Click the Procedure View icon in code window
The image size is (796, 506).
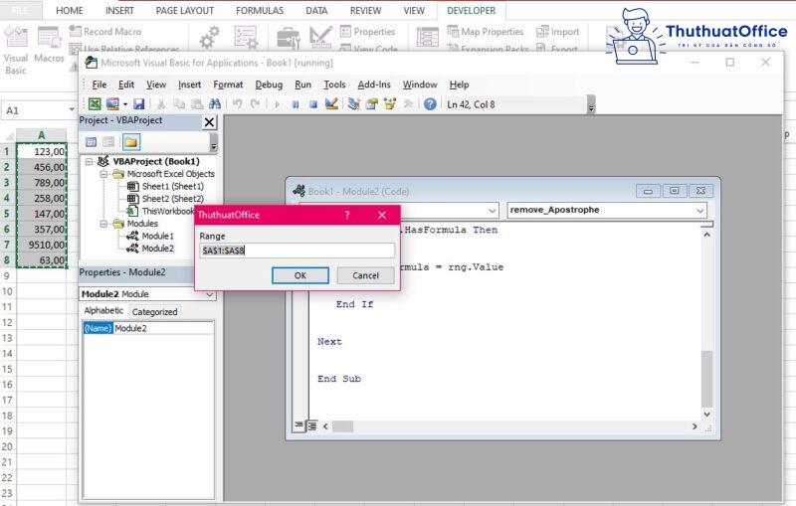(x=299, y=425)
